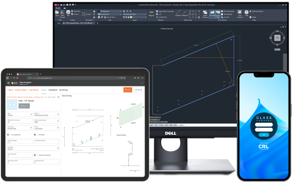This screenshot has width=292, height=182.
Task: Open the Summary tab
Action: click(x=63, y=90)
